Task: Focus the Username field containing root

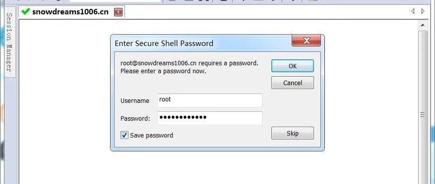Action: 210,100
